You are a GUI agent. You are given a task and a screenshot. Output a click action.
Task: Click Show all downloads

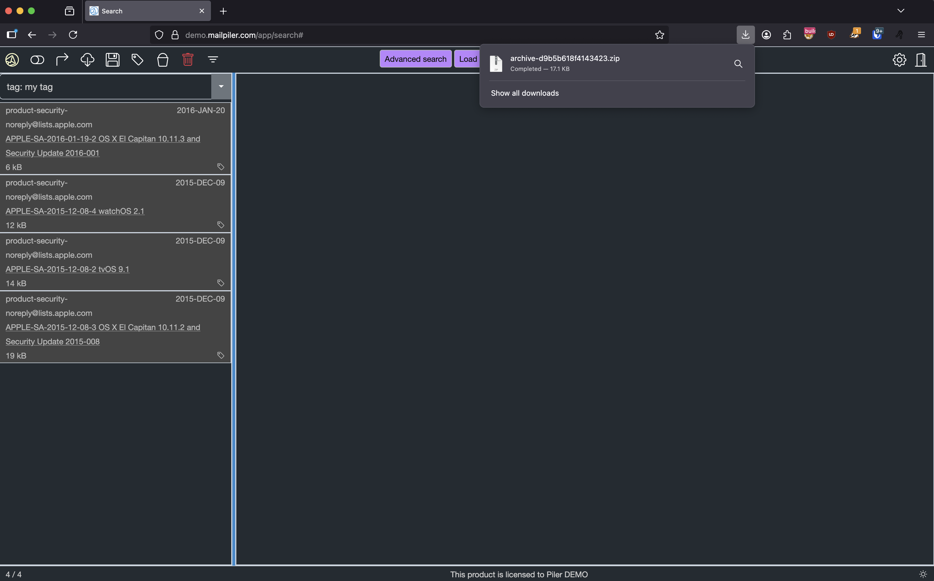click(x=525, y=93)
